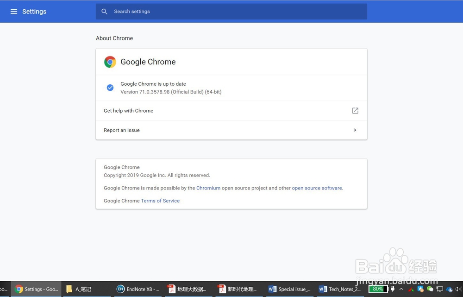Open Get help with Chrome
This screenshot has height=297, width=463.
tap(231, 111)
